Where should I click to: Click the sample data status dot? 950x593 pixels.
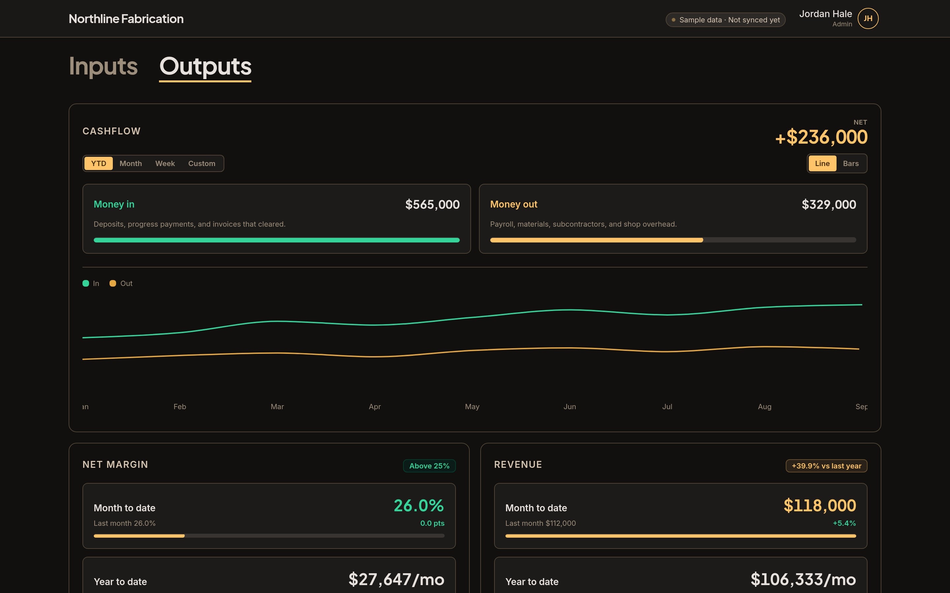pyautogui.click(x=673, y=20)
